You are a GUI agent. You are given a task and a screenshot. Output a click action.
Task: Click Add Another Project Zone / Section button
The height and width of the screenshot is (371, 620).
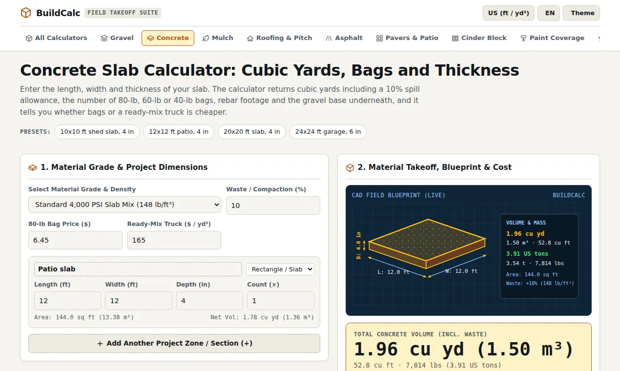[174, 343]
